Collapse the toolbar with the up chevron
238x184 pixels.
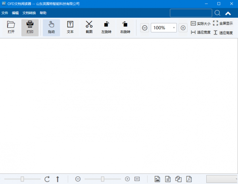[228, 13]
